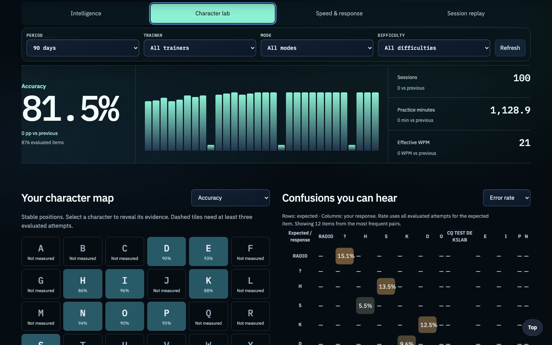Image resolution: width=552 pixels, height=345 pixels.
Task: Select character tile K at 88%
Action: pyautogui.click(x=209, y=284)
